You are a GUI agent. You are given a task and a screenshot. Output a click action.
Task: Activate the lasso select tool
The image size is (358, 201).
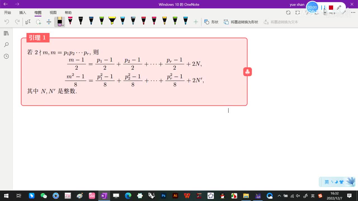[38, 22]
